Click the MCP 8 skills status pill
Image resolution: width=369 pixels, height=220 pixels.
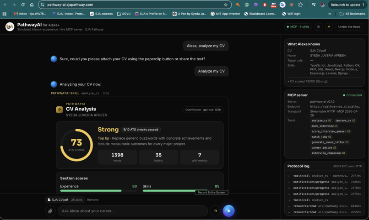[298, 27]
